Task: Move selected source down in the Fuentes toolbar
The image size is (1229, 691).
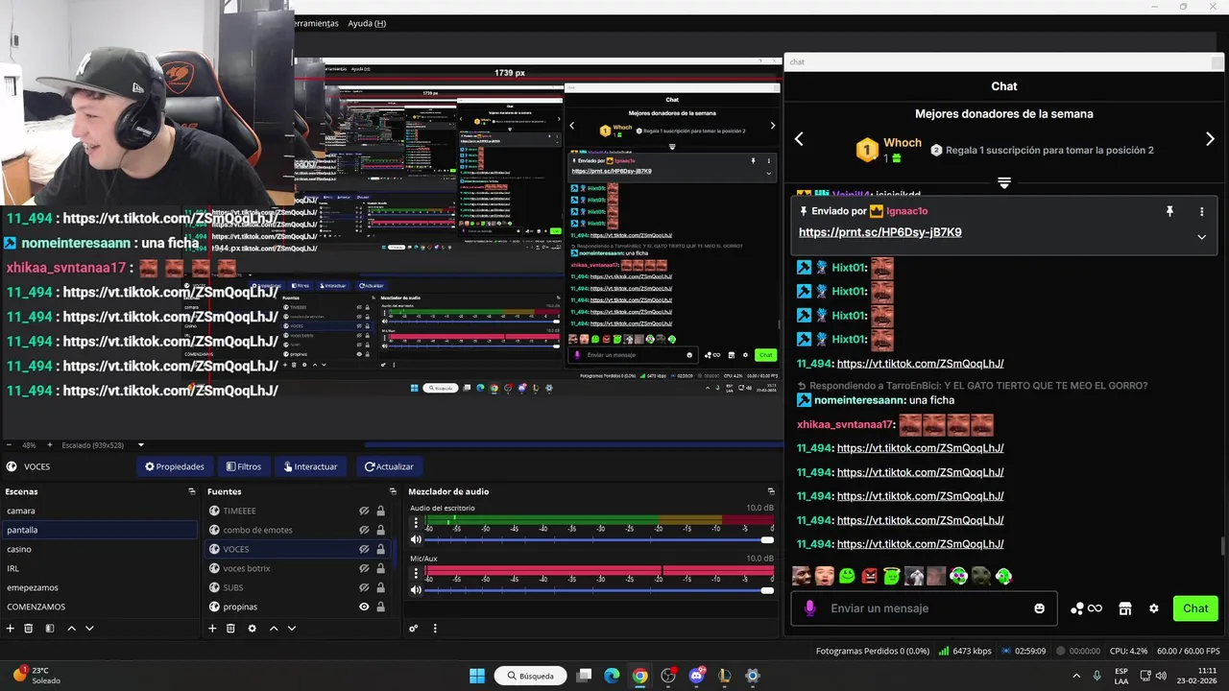Action: 292,629
